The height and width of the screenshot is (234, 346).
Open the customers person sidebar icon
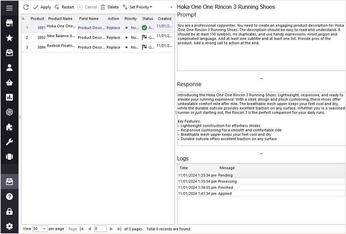click(9, 68)
